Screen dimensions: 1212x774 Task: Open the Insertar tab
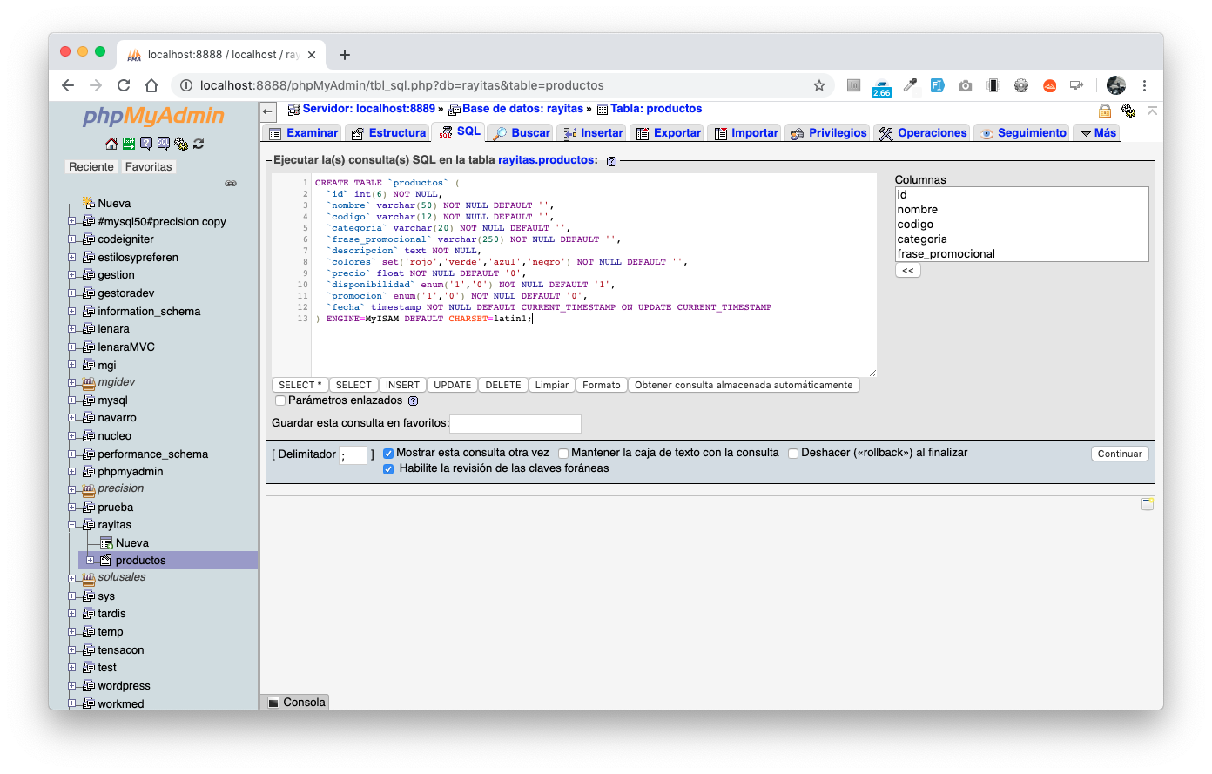(592, 133)
